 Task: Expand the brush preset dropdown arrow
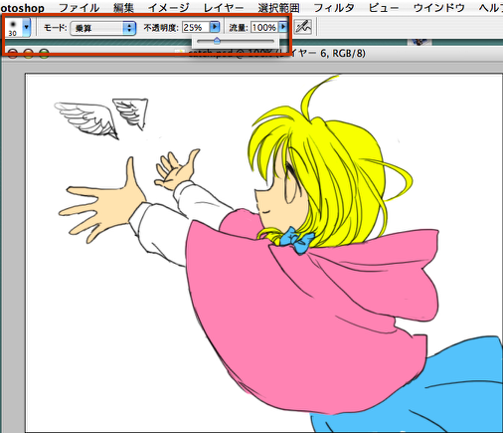[x=27, y=28]
